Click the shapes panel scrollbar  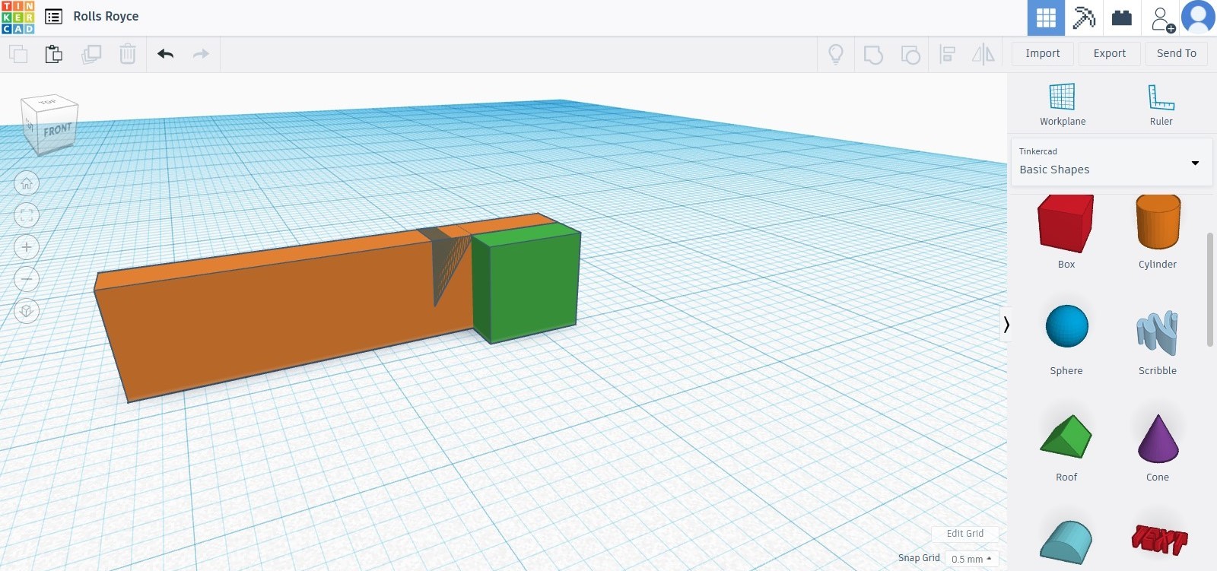(x=1210, y=289)
